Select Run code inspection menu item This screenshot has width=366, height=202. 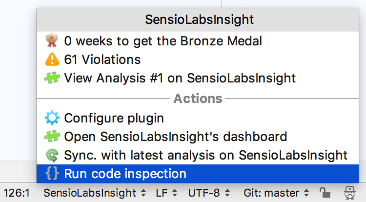pos(125,174)
